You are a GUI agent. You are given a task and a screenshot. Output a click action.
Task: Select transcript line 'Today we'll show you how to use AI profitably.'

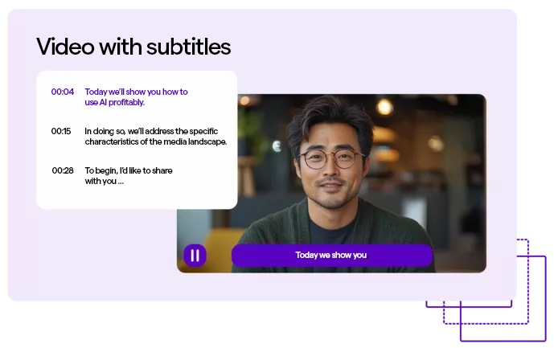click(136, 97)
